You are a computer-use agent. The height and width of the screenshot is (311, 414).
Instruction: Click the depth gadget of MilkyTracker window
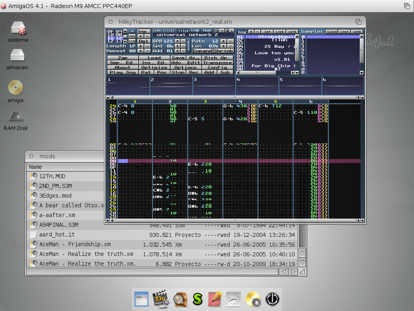pyautogui.click(x=358, y=22)
